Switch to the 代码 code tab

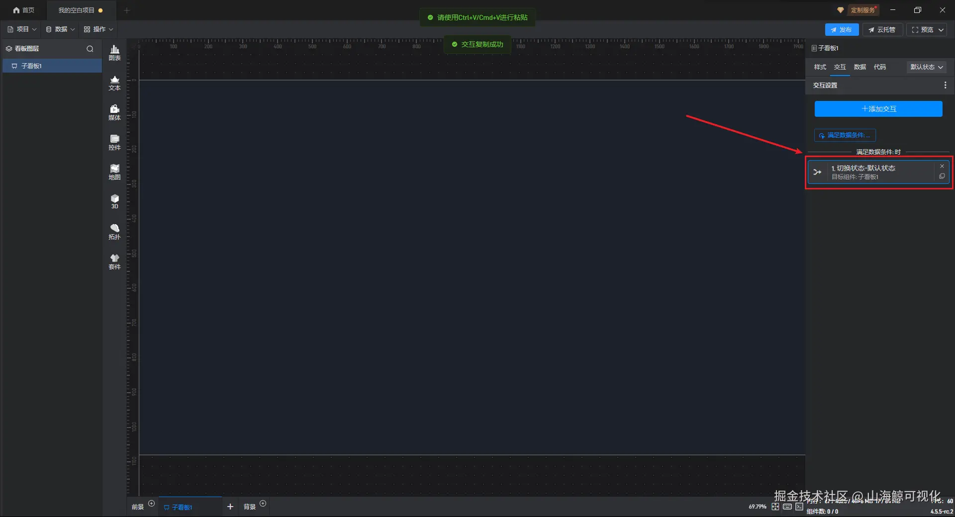click(x=879, y=67)
